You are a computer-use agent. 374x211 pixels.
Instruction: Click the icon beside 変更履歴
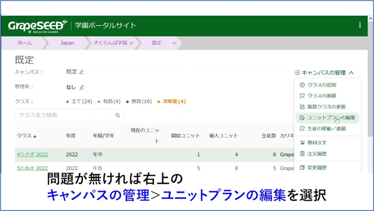tap(302, 168)
